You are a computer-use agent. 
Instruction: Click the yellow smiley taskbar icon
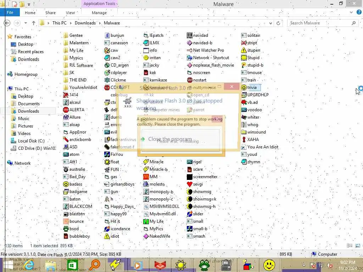point(269,265)
